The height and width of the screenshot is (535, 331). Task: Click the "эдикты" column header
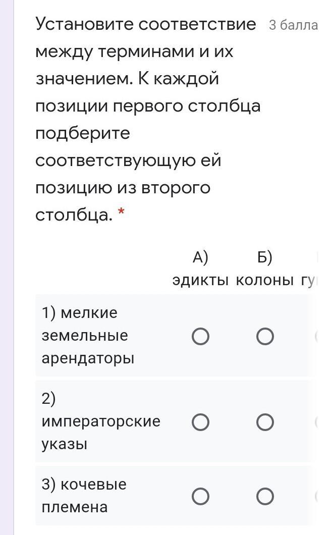[x=200, y=280]
